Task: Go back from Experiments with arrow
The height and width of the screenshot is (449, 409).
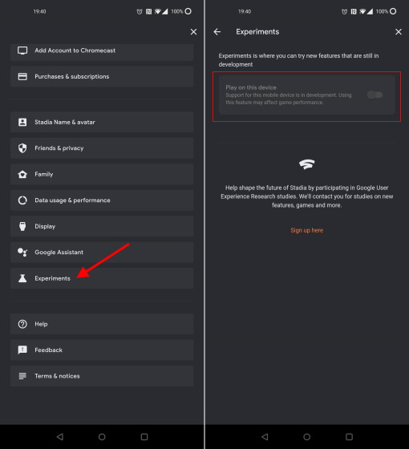Action: 217,32
